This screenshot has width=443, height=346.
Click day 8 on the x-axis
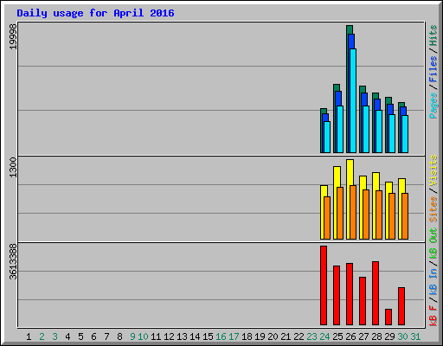pyautogui.click(x=119, y=336)
